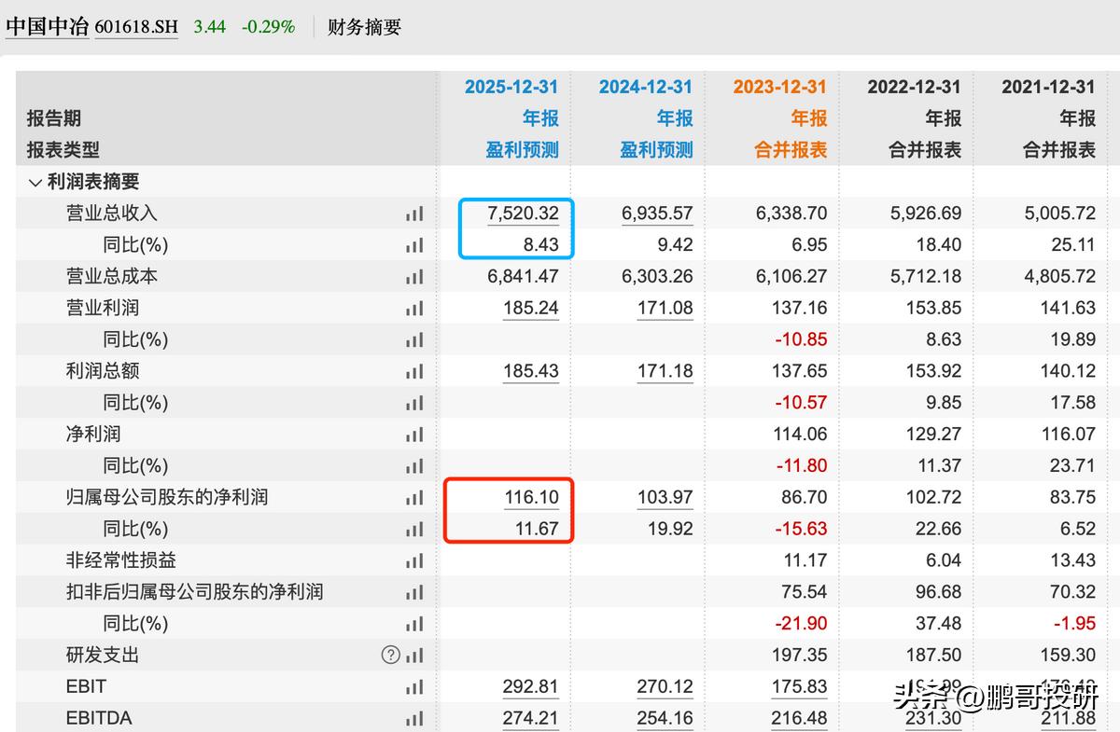The height and width of the screenshot is (732, 1120).
Task: Click the 同比(%) chart icon under 营业总收入
Action: click(413, 244)
